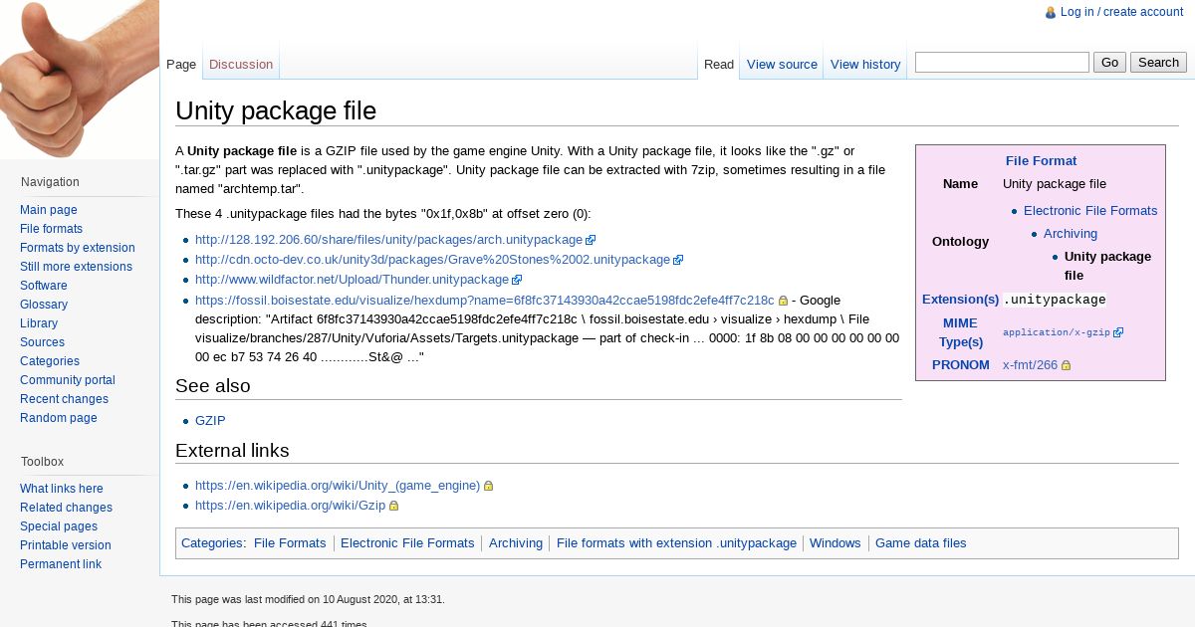
Task: Click user icon beside Log in link
Action: pyautogui.click(x=1051, y=12)
